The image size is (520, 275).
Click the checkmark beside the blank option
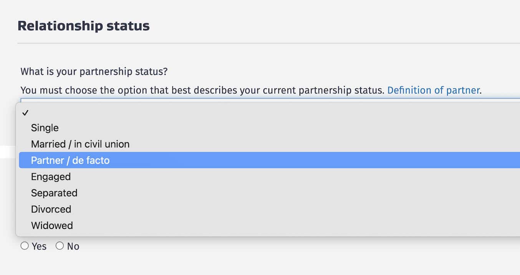click(25, 113)
